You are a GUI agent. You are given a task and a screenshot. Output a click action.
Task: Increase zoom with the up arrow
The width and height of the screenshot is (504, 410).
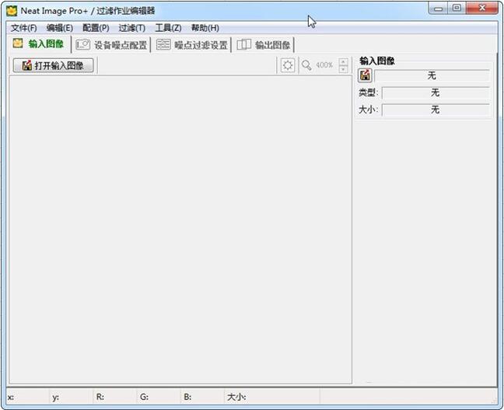(343, 61)
